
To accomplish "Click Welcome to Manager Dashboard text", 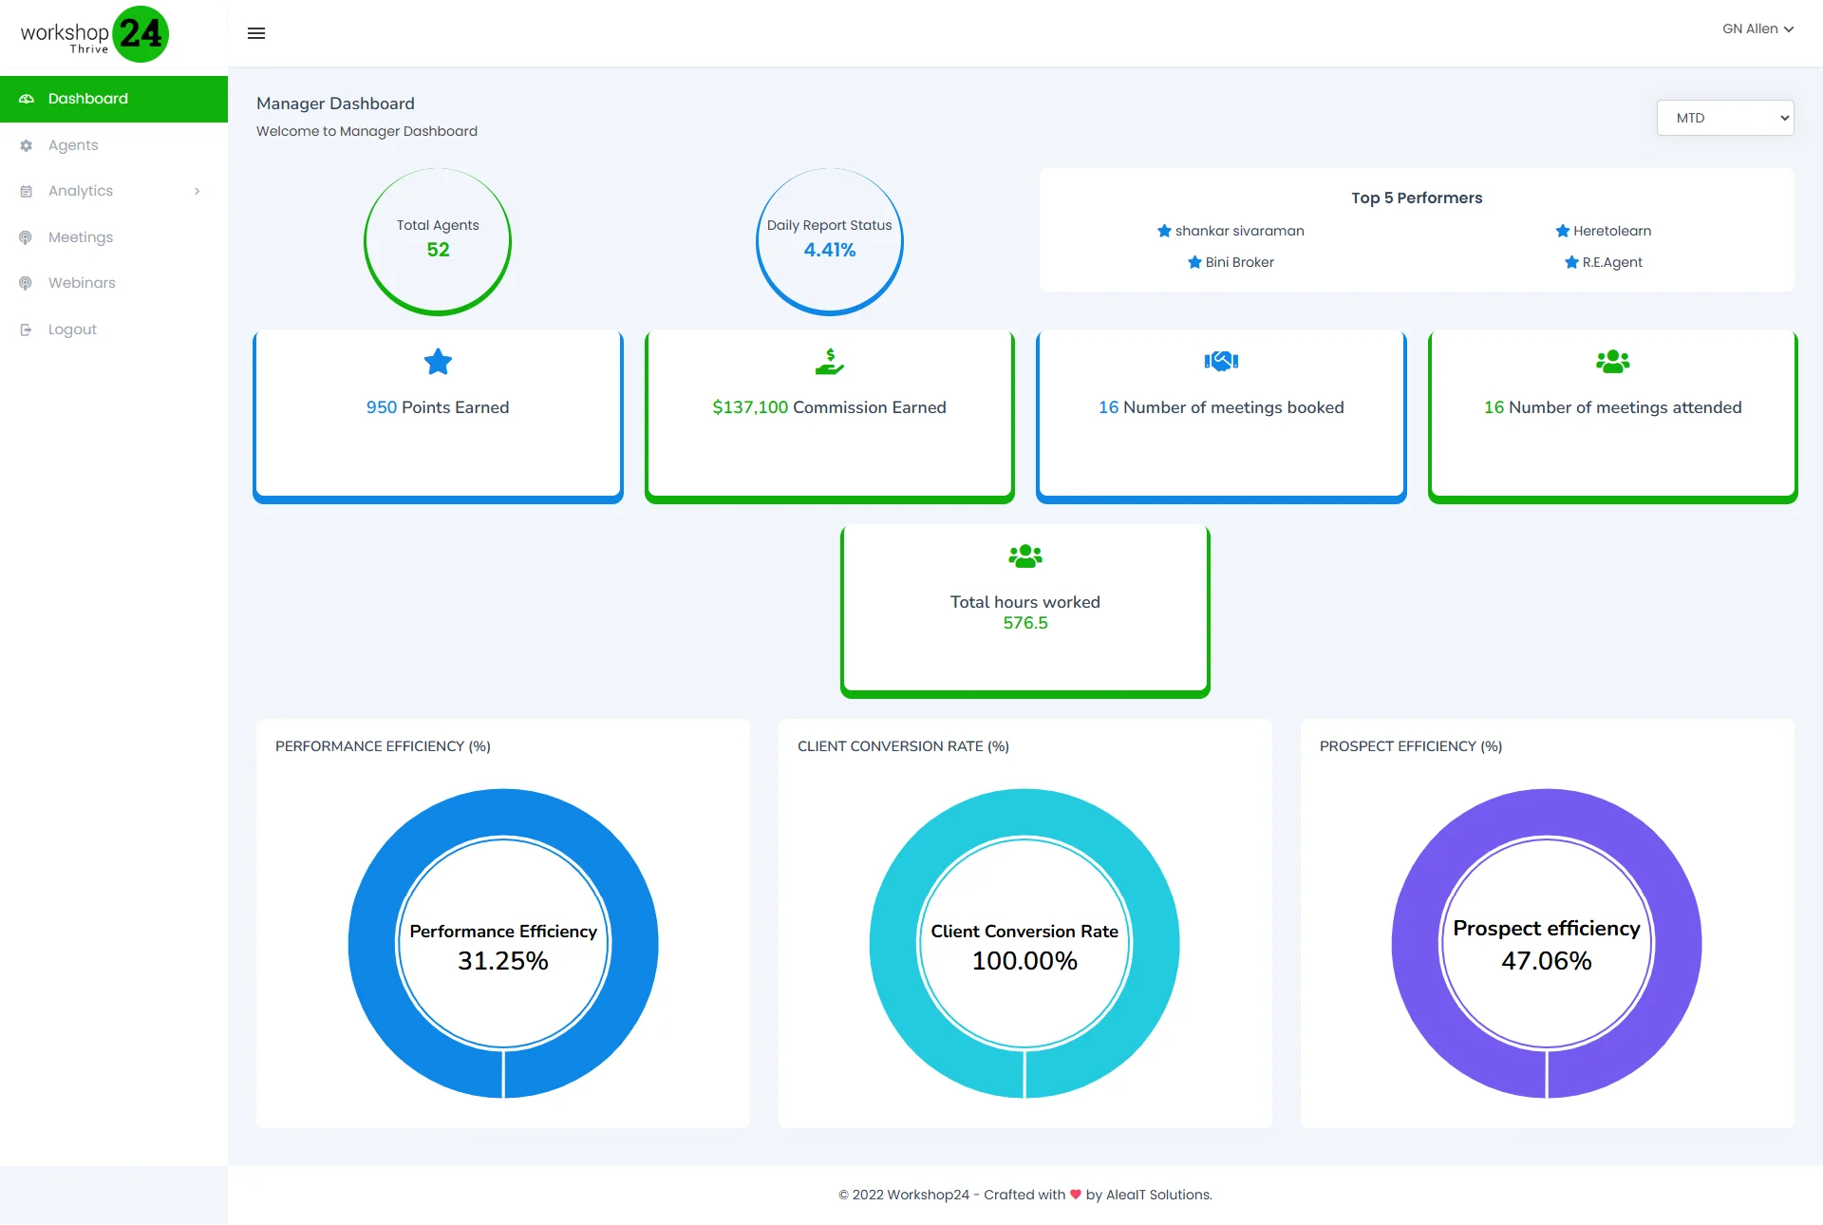I will point(366,131).
